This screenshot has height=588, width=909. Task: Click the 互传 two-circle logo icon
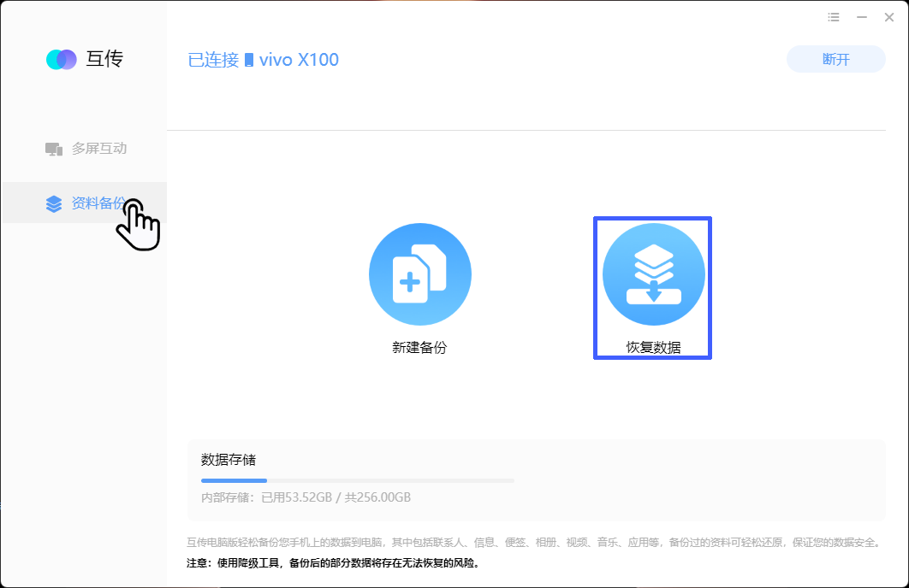pyautogui.click(x=62, y=59)
